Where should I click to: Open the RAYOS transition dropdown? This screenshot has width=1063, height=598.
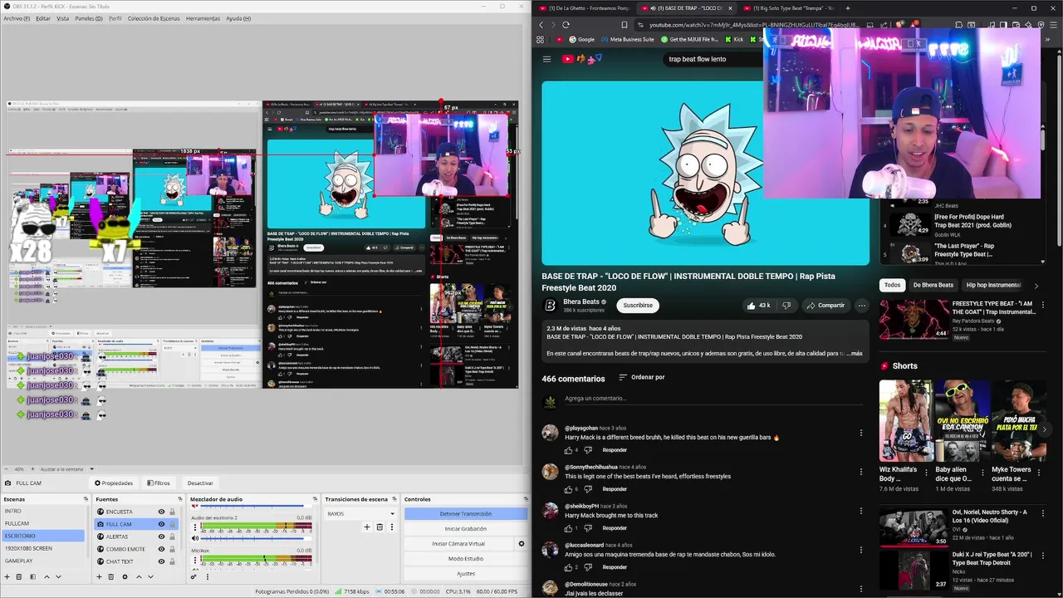[360, 513]
